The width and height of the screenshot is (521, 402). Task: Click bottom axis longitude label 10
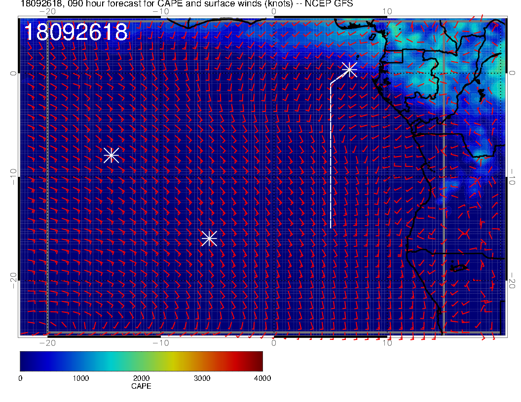pos(387,343)
